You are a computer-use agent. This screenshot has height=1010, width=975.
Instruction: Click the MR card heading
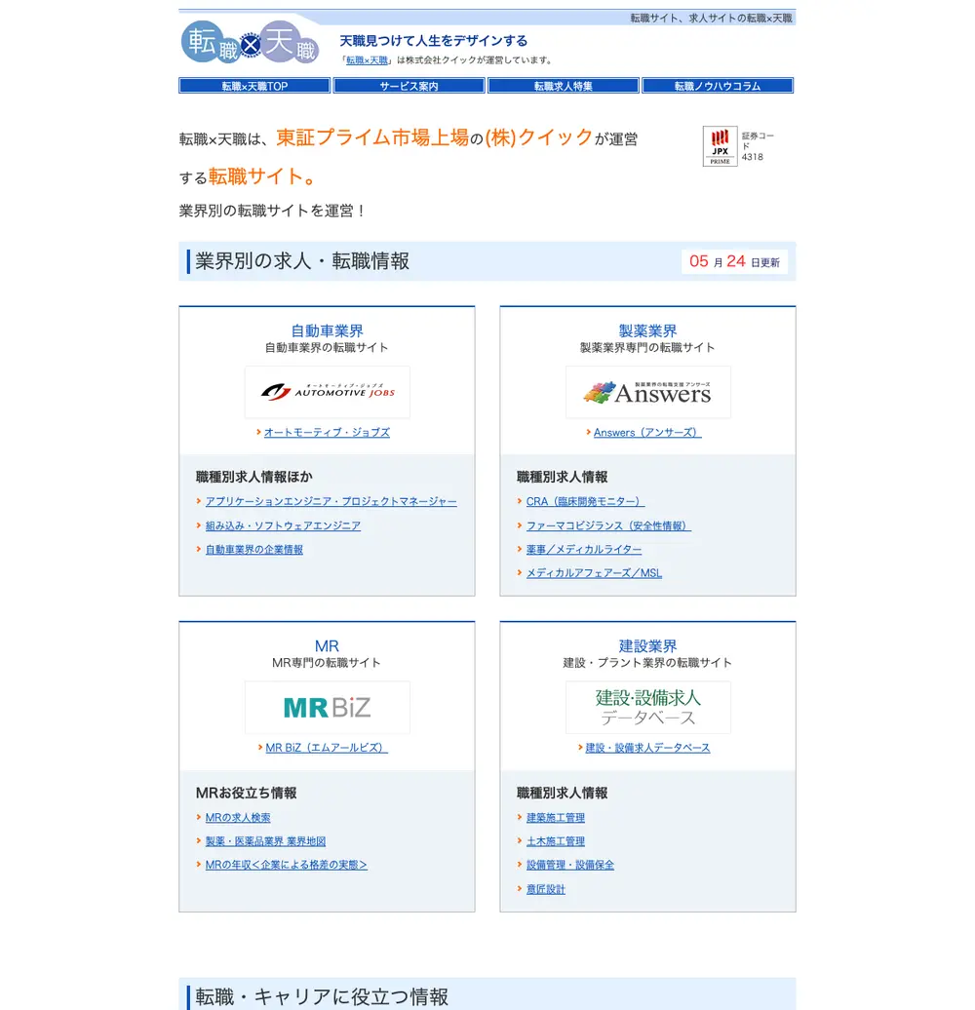click(x=327, y=646)
